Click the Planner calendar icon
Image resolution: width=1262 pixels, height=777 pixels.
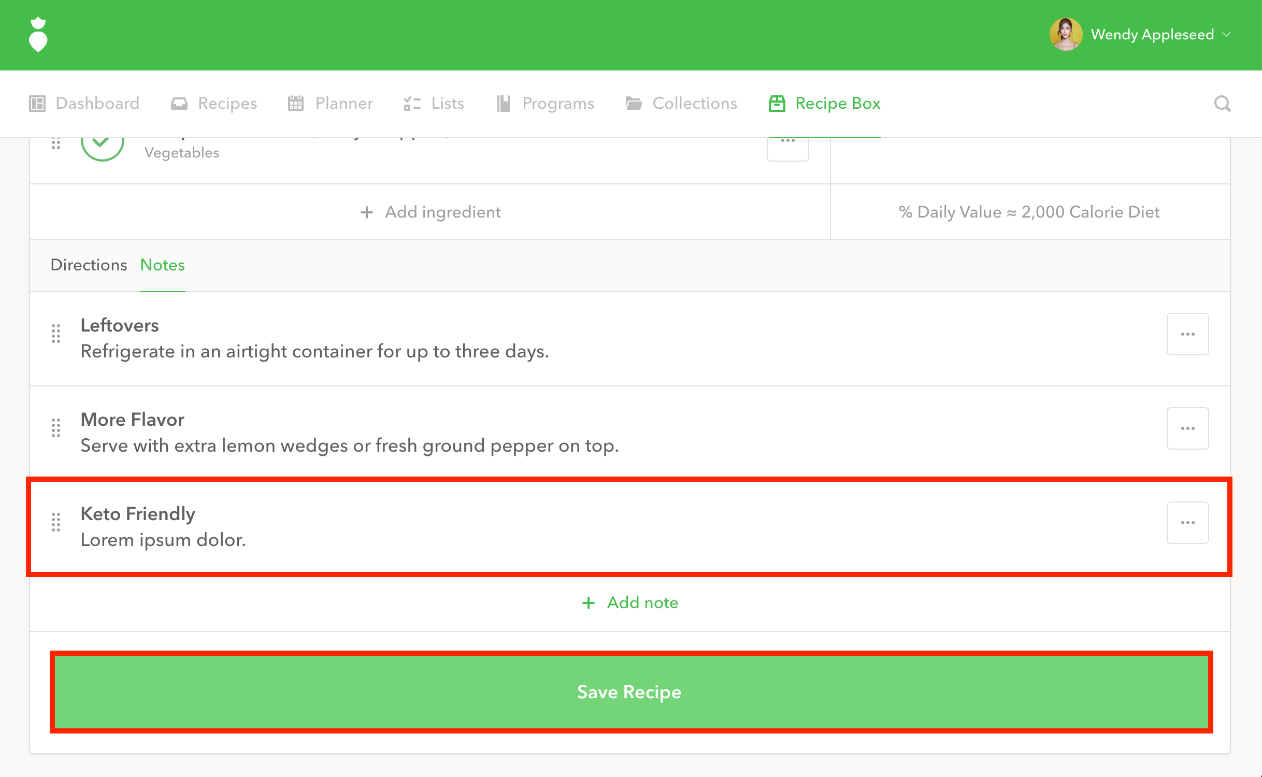pos(295,104)
